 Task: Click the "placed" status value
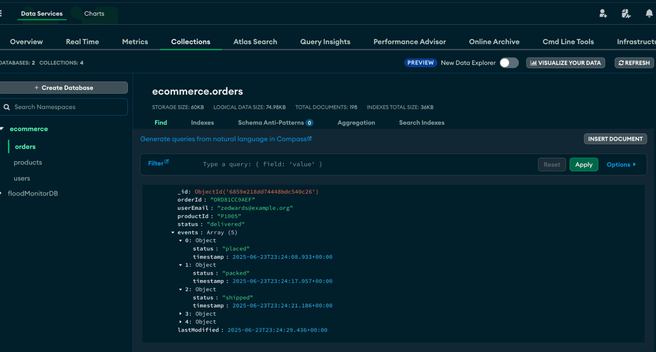[x=236, y=249]
